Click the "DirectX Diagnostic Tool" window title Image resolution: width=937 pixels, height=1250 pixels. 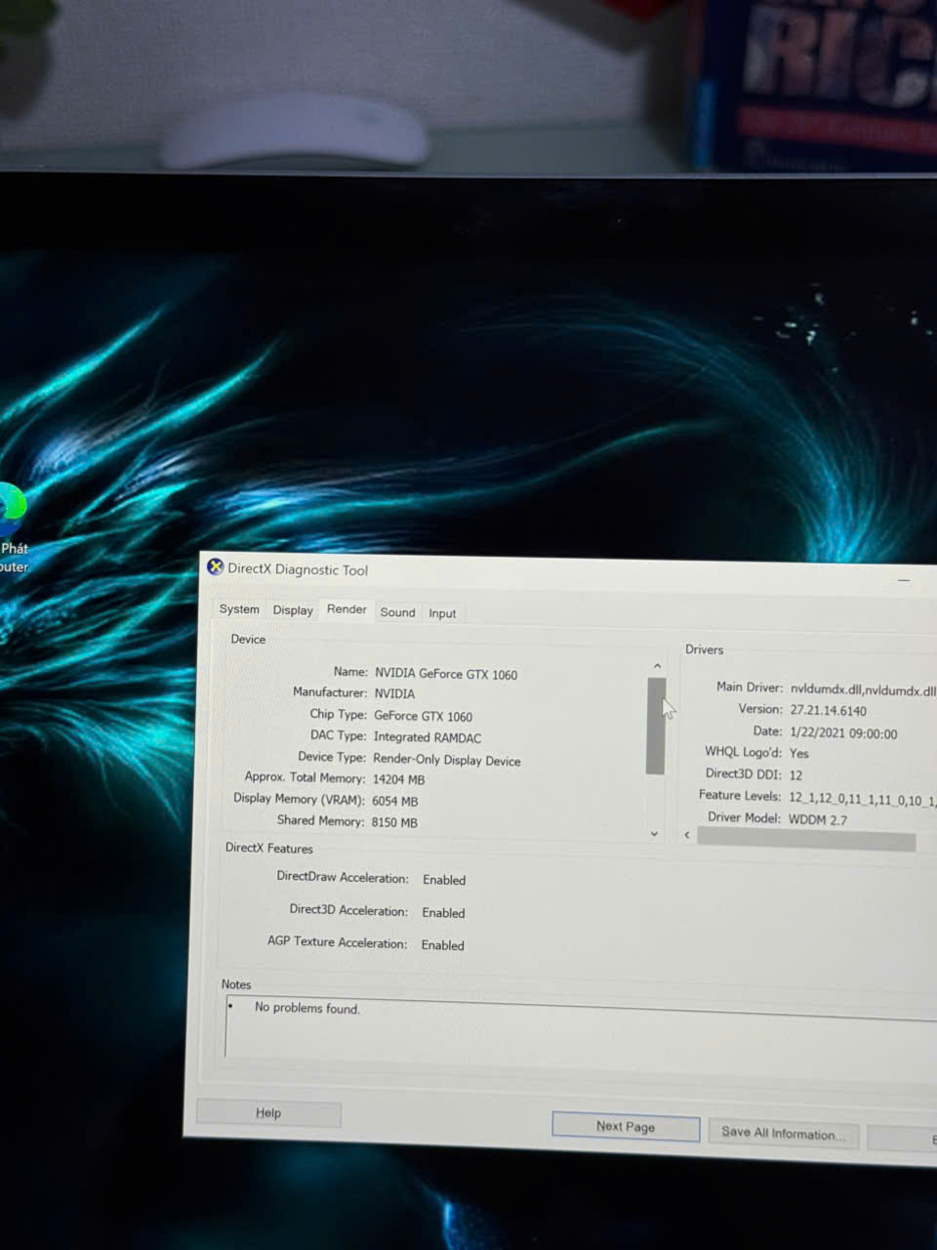click(x=298, y=569)
